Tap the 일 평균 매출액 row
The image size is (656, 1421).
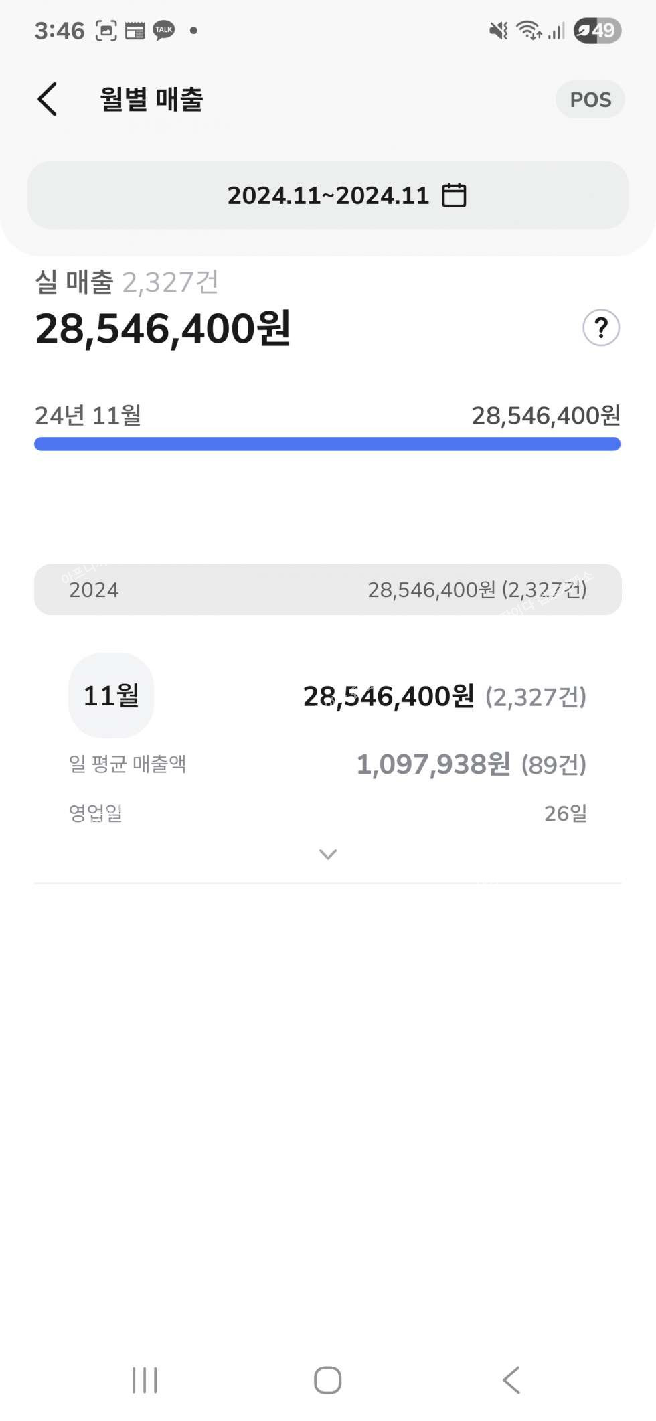pyautogui.click(x=328, y=764)
